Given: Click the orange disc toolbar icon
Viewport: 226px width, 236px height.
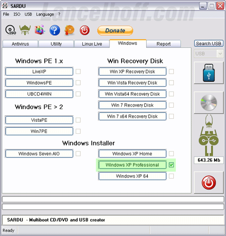Looking at the screenshot, I should (x=69, y=30).
